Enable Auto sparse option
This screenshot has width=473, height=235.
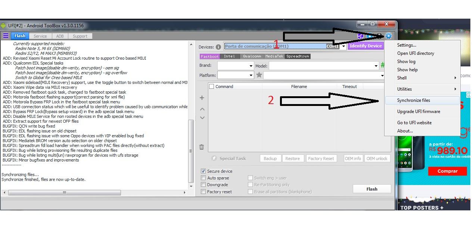coord(203,178)
